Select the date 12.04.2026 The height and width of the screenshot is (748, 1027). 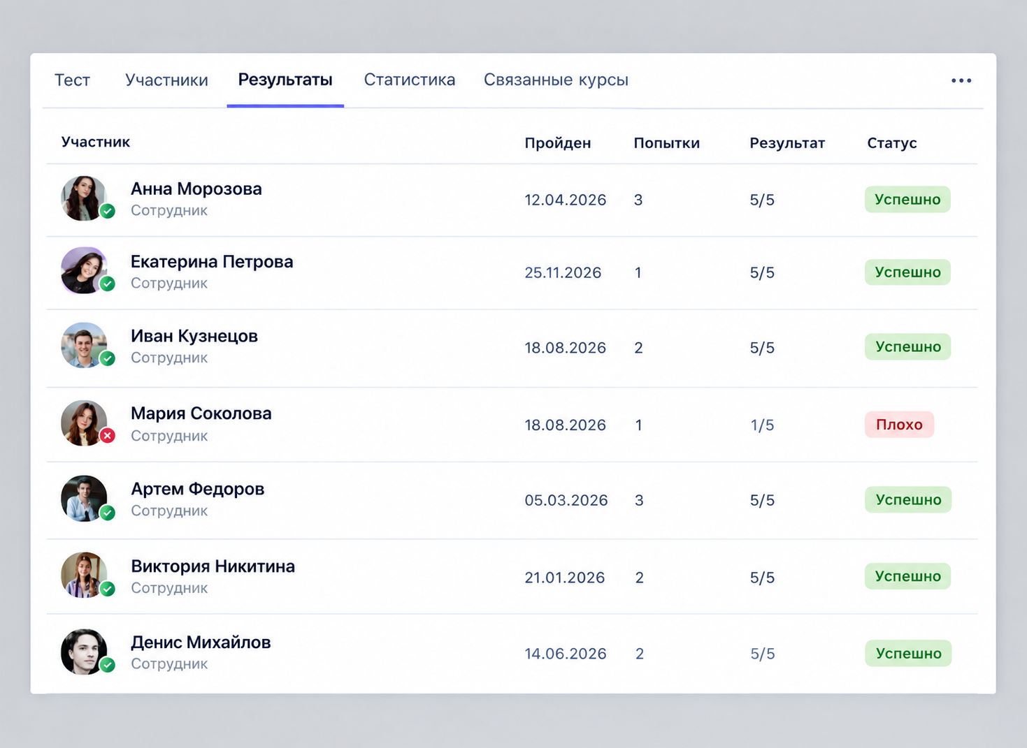click(x=566, y=200)
